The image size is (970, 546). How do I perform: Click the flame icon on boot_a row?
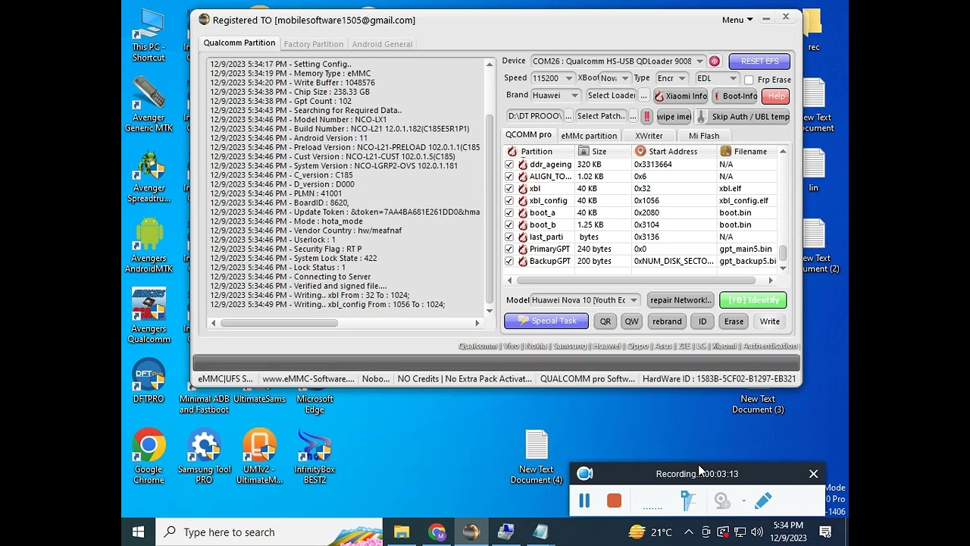coord(522,213)
